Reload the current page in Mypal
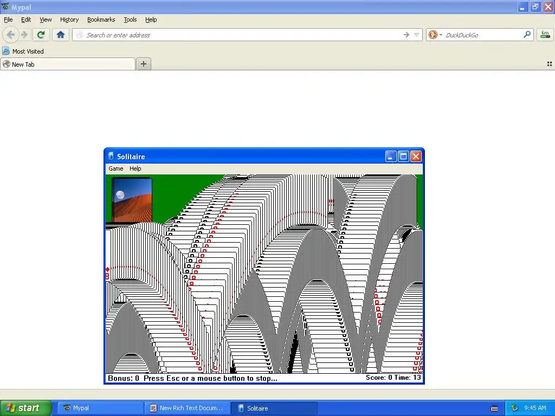 (x=41, y=35)
